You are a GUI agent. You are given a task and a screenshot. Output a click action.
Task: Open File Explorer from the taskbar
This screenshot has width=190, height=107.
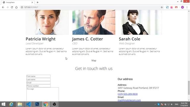coord(20,104)
